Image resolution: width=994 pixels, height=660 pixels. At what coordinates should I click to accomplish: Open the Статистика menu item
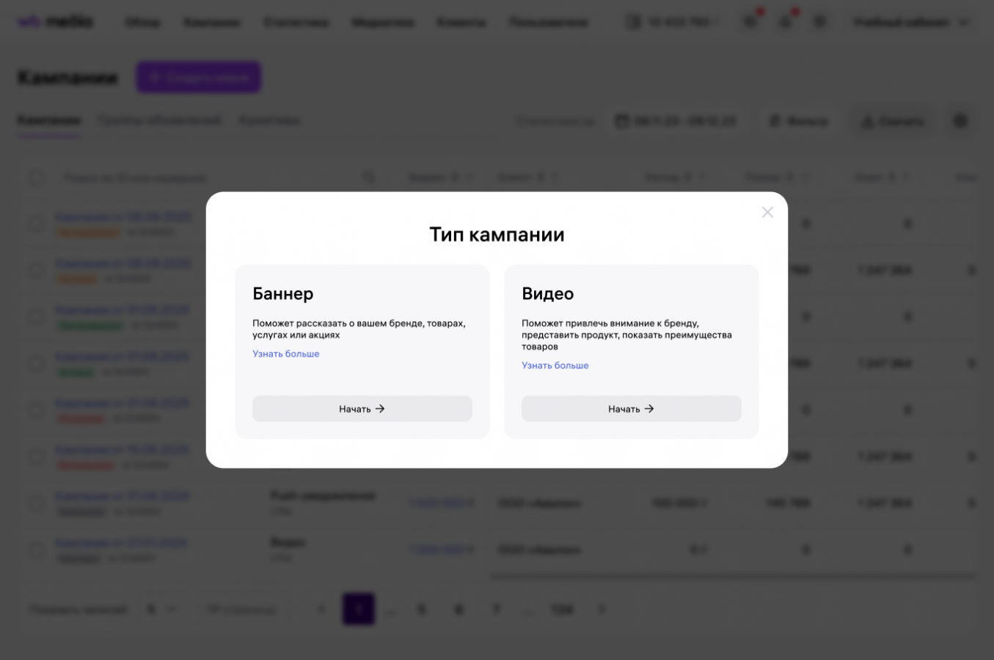296,22
